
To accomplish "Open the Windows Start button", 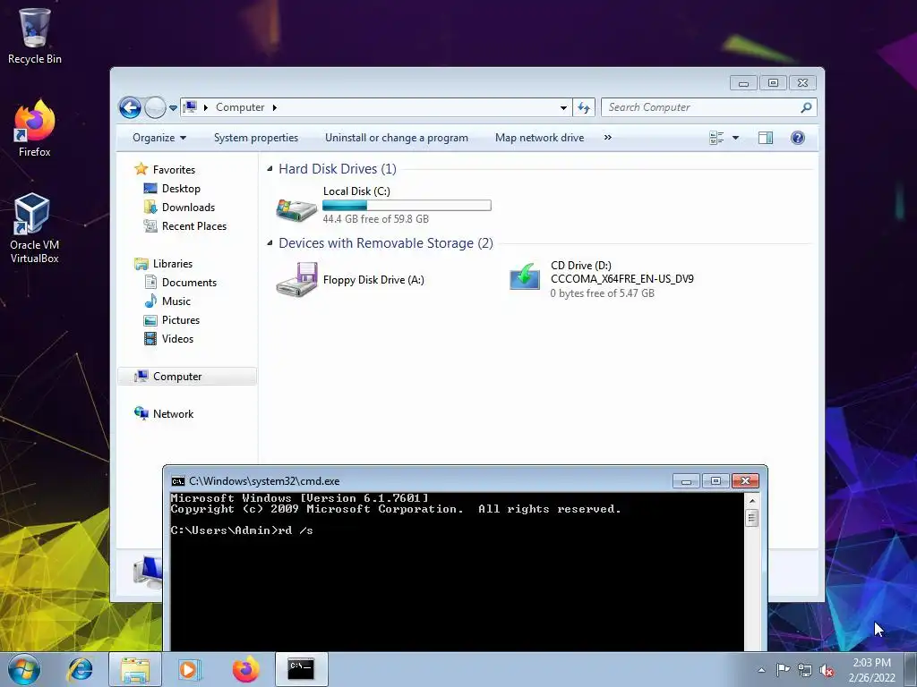I will click(24, 669).
